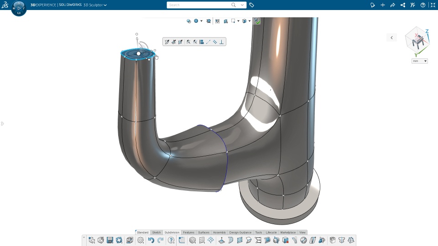Image resolution: width=438 pixels, height=246 pixels.
Task: Open the Lifecycle tab
Action: click(x=271, y=232)
